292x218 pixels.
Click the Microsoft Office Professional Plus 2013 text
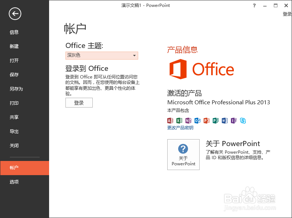coord(219,102)
